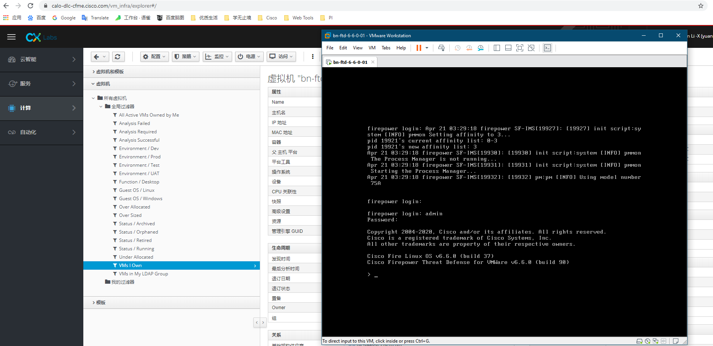Open the snapshot manager icon
The height and width of the screenshot is (346, 713).
tap(481, 48)
